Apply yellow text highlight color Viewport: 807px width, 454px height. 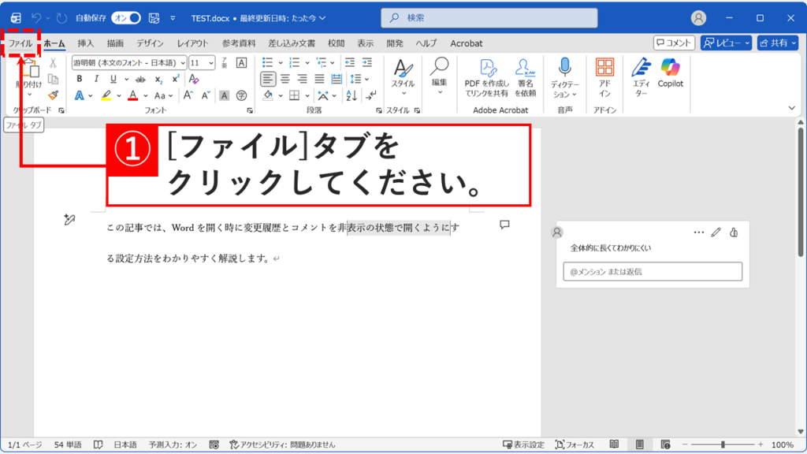click(x=106, y=95)
